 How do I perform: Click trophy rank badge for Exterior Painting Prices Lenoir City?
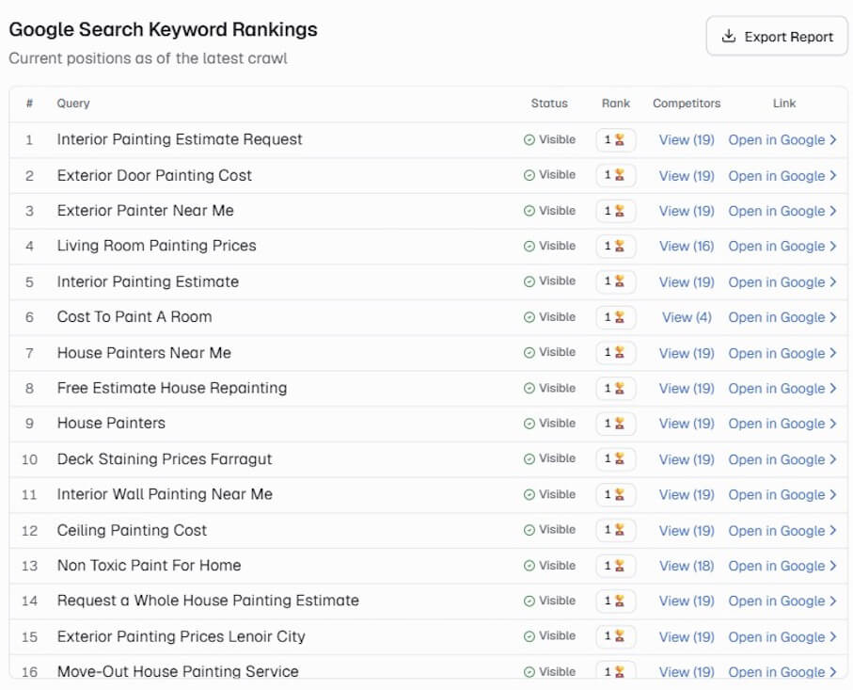coord(616,636)
